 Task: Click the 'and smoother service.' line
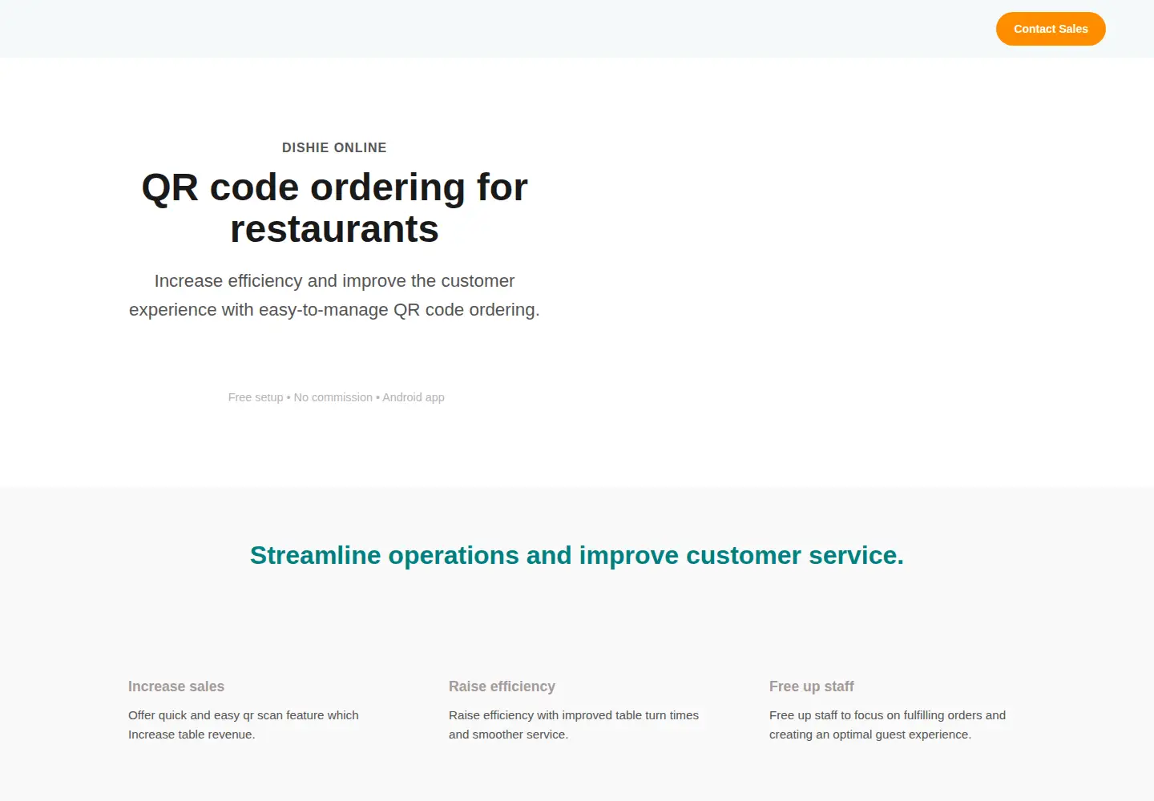coord(508,735)
